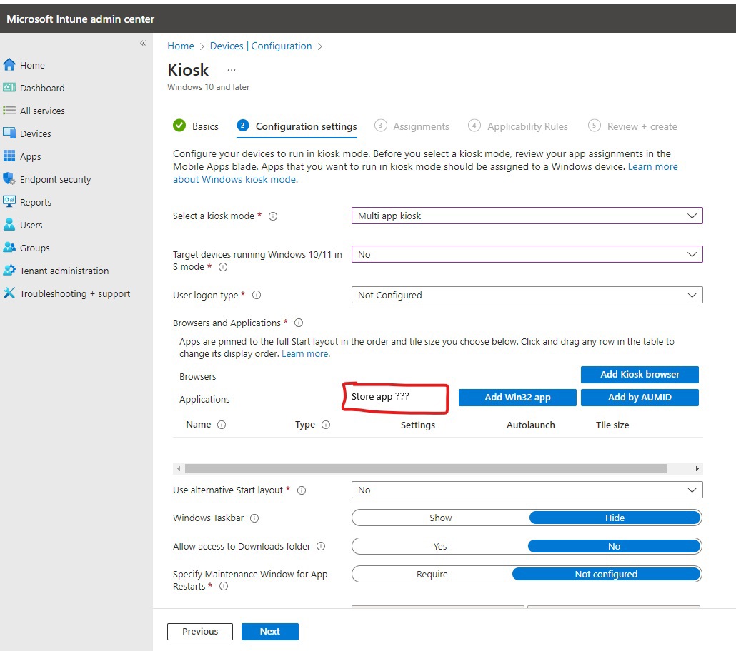The width and height of the screenshot is (736, 651).
Task: Click the Add by AUMID button
Action: point(640,398)
